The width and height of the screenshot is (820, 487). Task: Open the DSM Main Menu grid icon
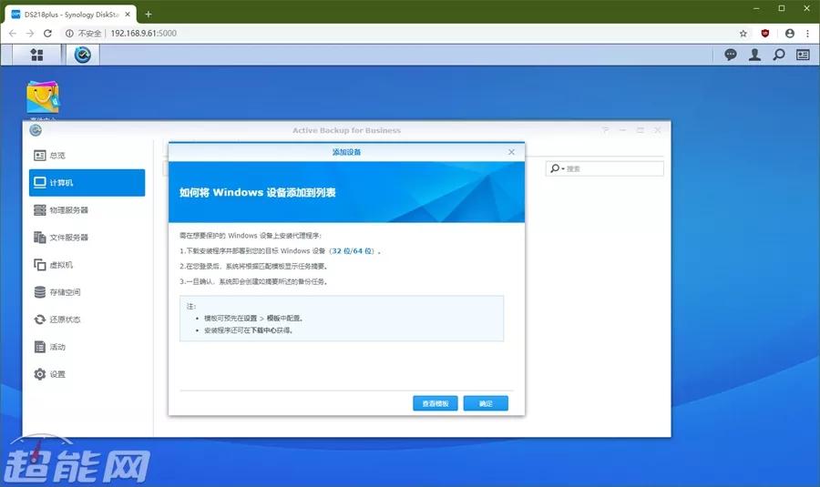point(36,55)
